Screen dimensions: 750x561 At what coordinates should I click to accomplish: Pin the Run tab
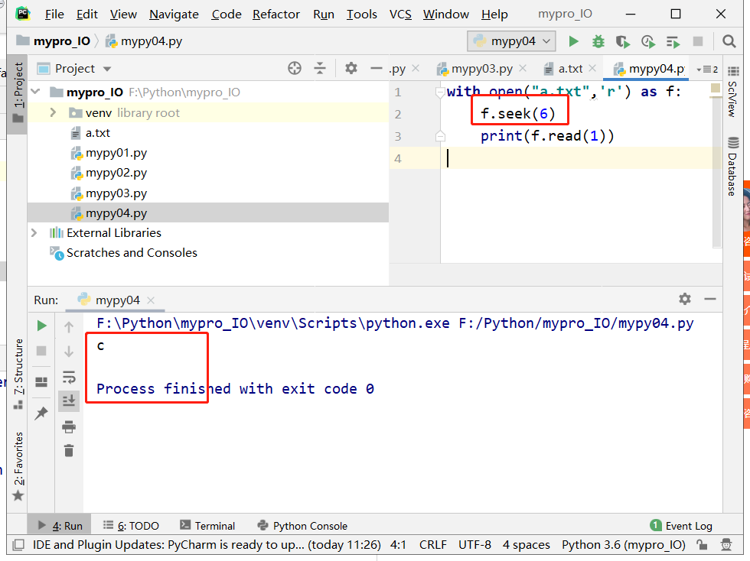pos(41,413)
